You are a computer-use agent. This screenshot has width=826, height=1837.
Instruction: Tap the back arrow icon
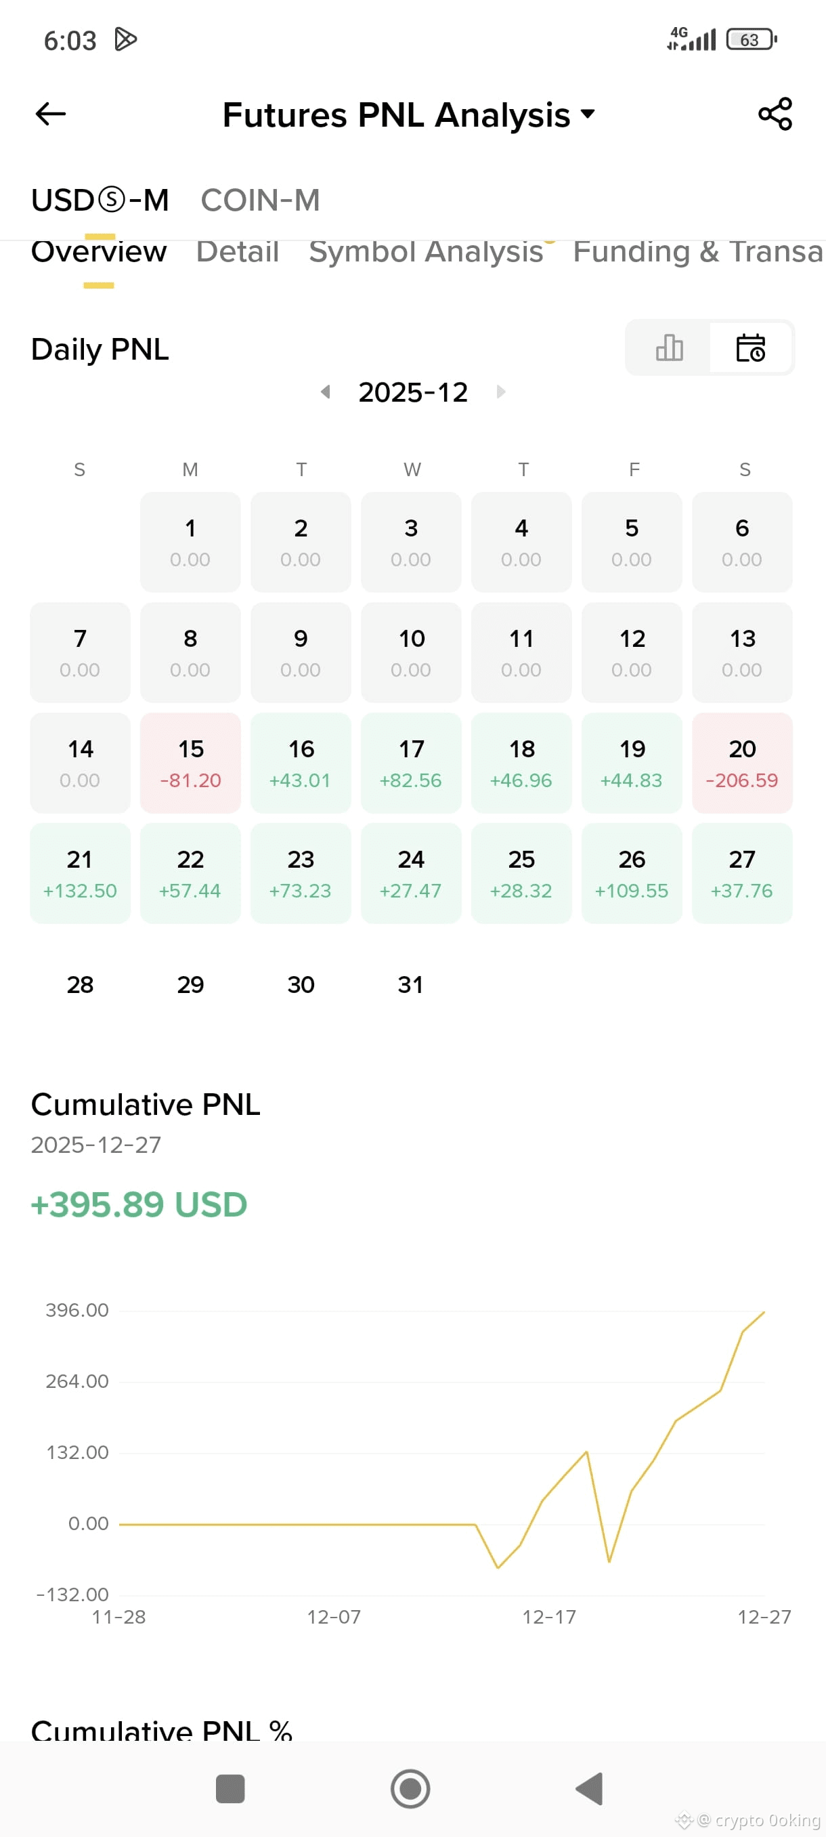coord(51,113)
